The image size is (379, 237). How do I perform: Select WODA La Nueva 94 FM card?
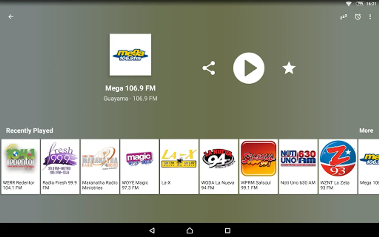(219, 167)
